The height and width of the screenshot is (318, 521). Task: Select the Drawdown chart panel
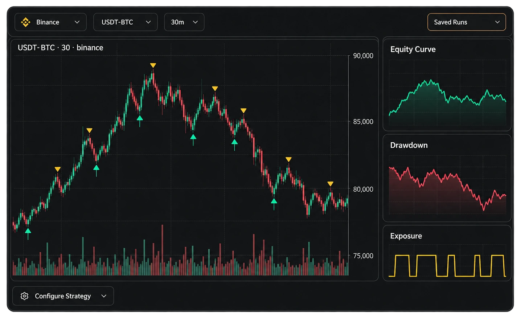point(447,178)
